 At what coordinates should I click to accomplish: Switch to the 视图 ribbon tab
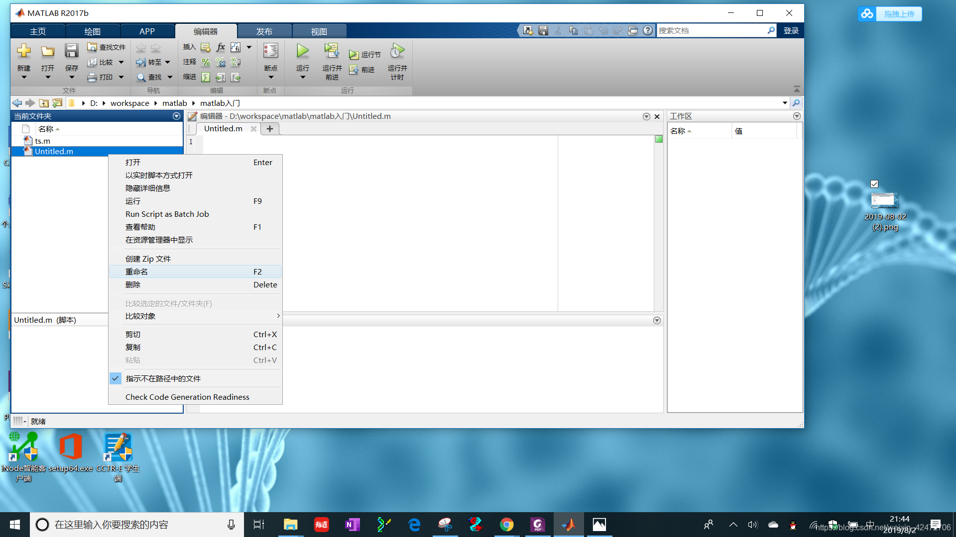pyautogui.click(x=319, y=31)
